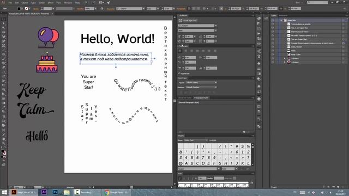Viewport: 349px width, 196px height.
Task: Justify with last line aligned left
Action: click(197, 51)
